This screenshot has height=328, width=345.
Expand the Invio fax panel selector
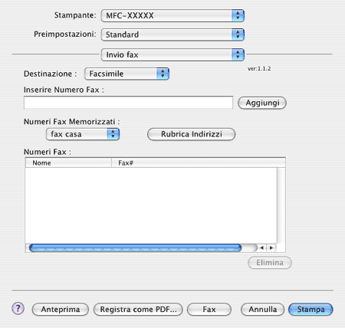(172, 54)
